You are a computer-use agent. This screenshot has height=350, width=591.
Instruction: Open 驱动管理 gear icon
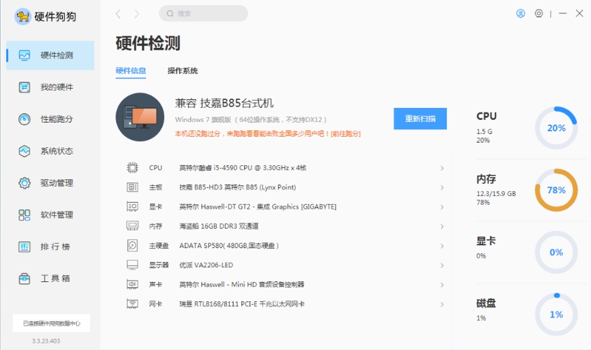24,183
